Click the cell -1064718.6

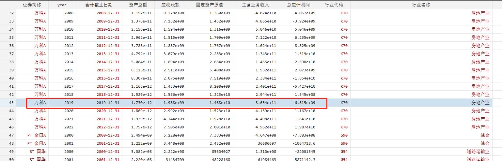[x=304, y=143]
